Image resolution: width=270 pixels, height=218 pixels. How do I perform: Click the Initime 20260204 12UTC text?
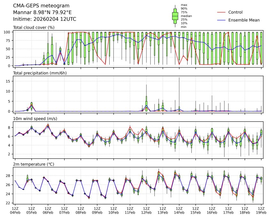(x=44, y=19)
